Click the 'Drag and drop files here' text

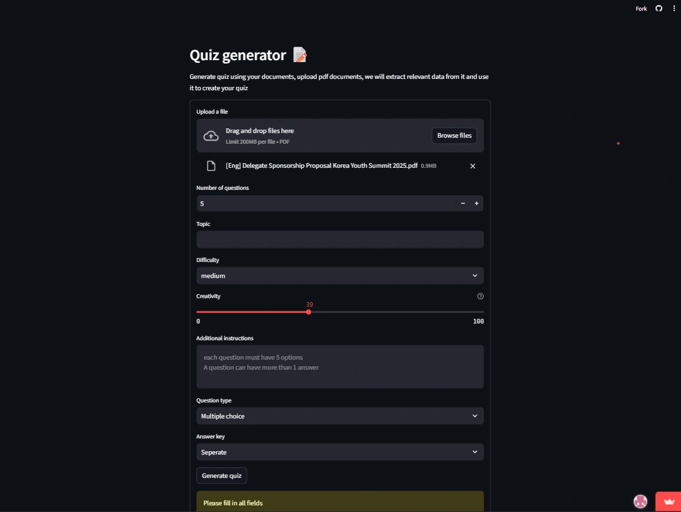pyautogui.click(x=260, y=131)
